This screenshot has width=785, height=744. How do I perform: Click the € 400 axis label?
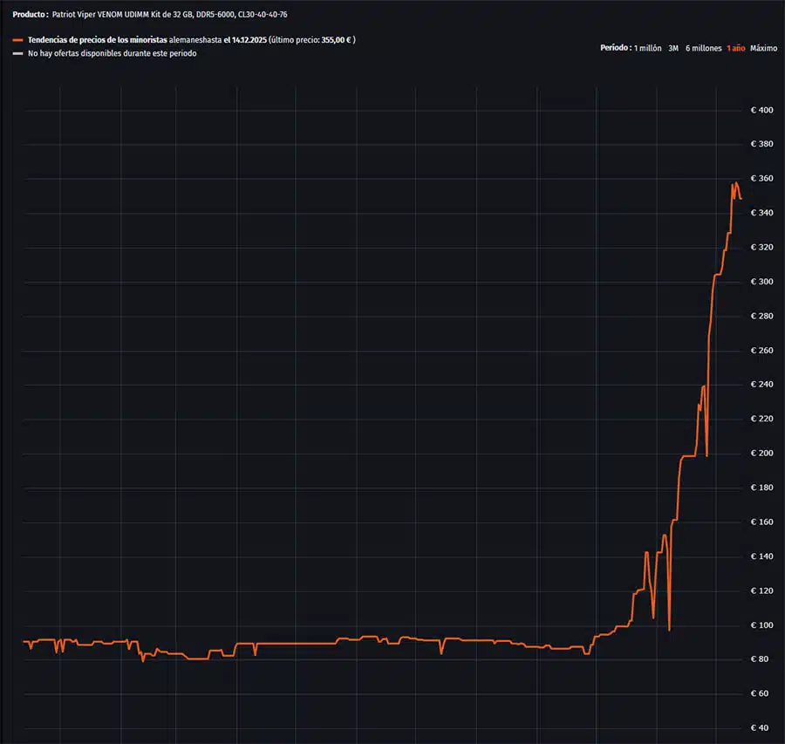pos(761,110)
